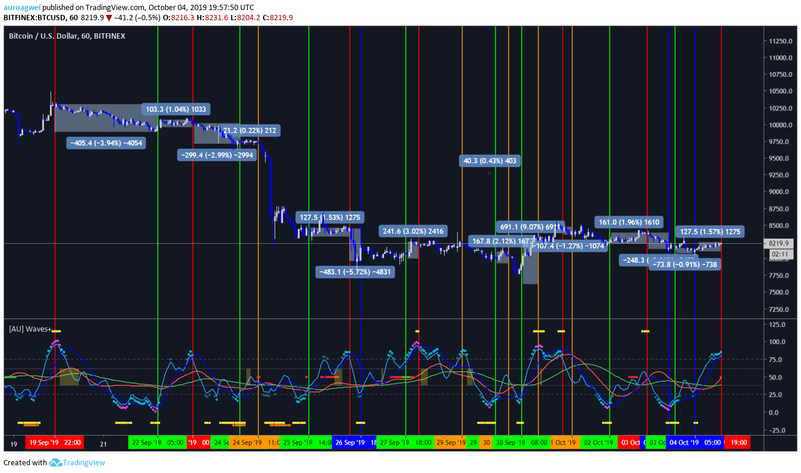
Task: Select measurement label 127.5 (1.57%) 1275
Action: pyautogui.click(x=710, y=232)
